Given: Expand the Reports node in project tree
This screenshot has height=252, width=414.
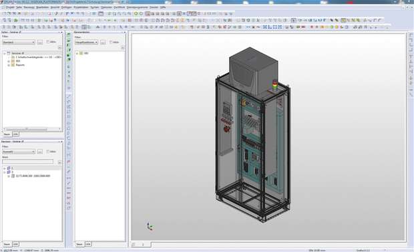Looking at the screenshot, I should click(9, 65).
